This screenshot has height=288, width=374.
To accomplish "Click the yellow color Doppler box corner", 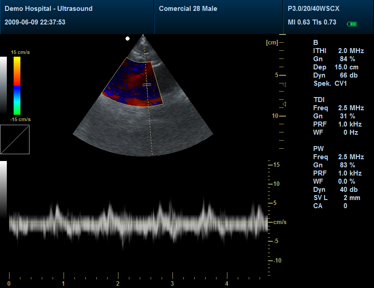I will (127, 59).
